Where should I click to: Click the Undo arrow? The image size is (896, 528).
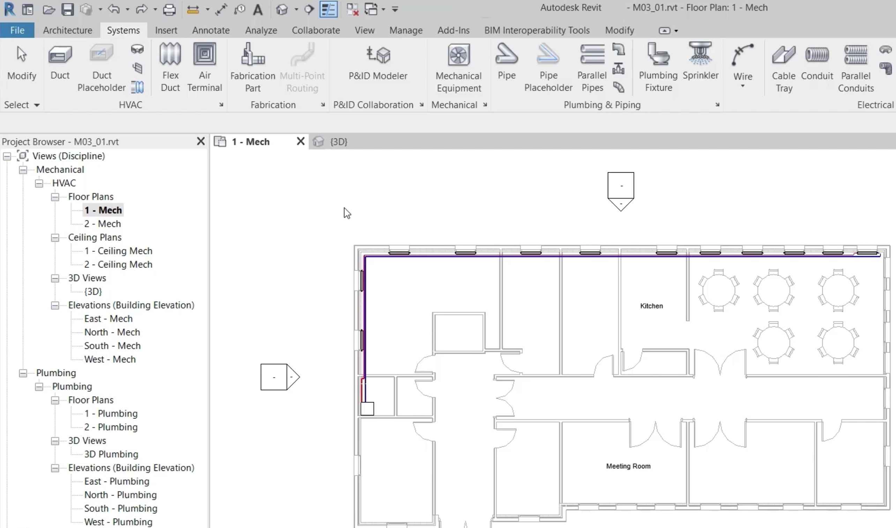(114, 9)
